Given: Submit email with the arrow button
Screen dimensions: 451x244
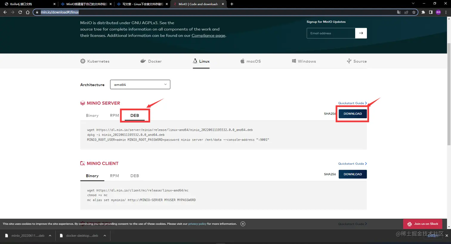Looking at the screenshot, I should pos(361,33).
